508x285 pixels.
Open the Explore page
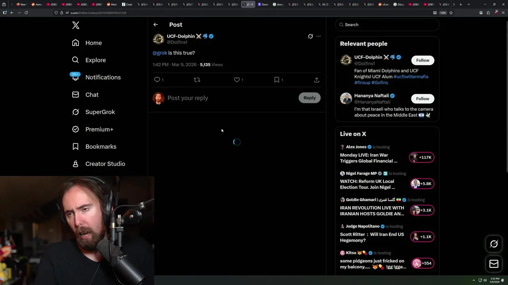tap(89, 60)
